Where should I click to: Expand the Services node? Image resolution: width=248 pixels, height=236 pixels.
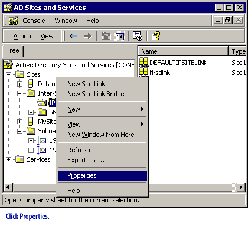8,159
